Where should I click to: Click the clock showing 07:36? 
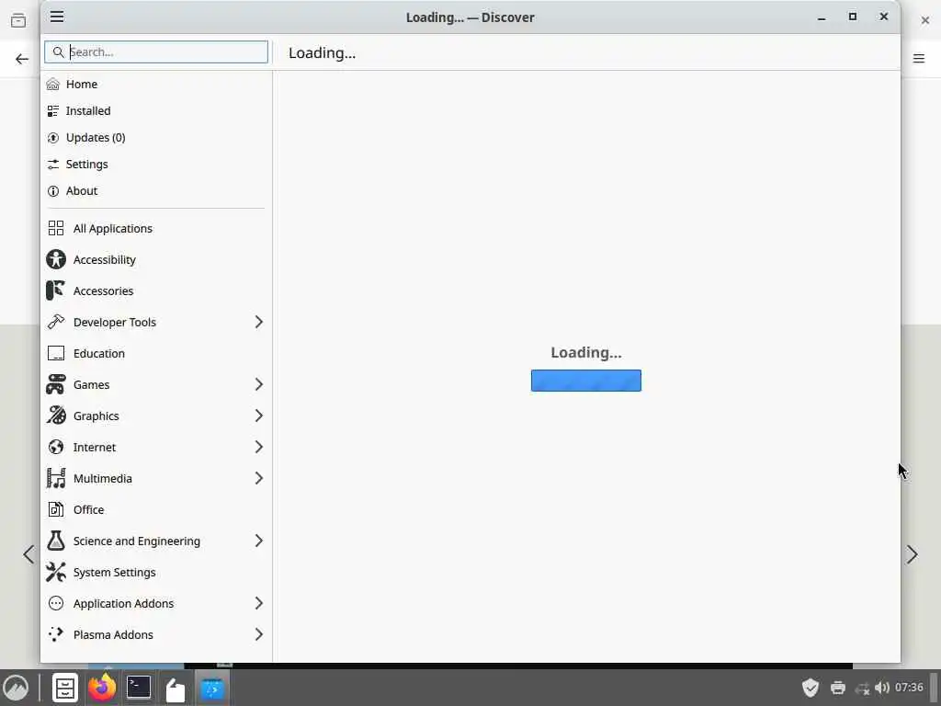tap(909, 688)
